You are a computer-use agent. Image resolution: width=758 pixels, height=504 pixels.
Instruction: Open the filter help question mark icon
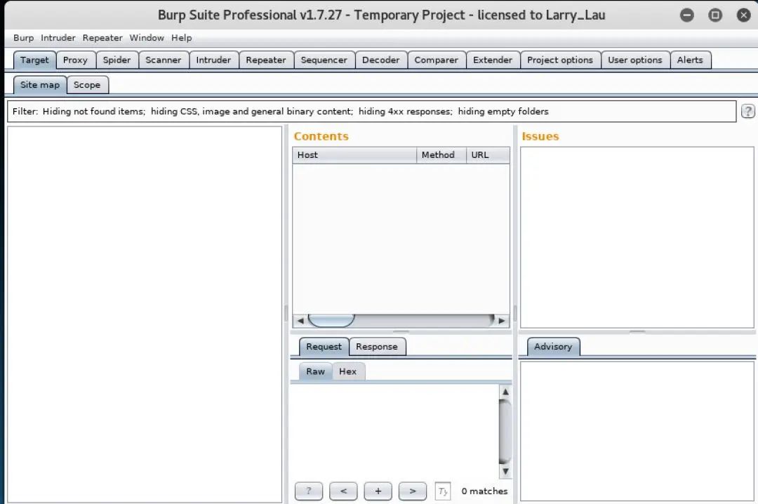tap(747, 111)
